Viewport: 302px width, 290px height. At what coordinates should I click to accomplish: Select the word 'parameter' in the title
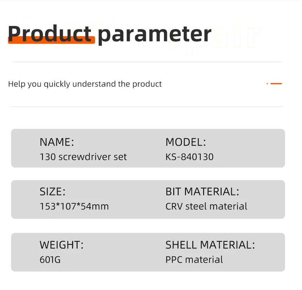coord(155,35)
